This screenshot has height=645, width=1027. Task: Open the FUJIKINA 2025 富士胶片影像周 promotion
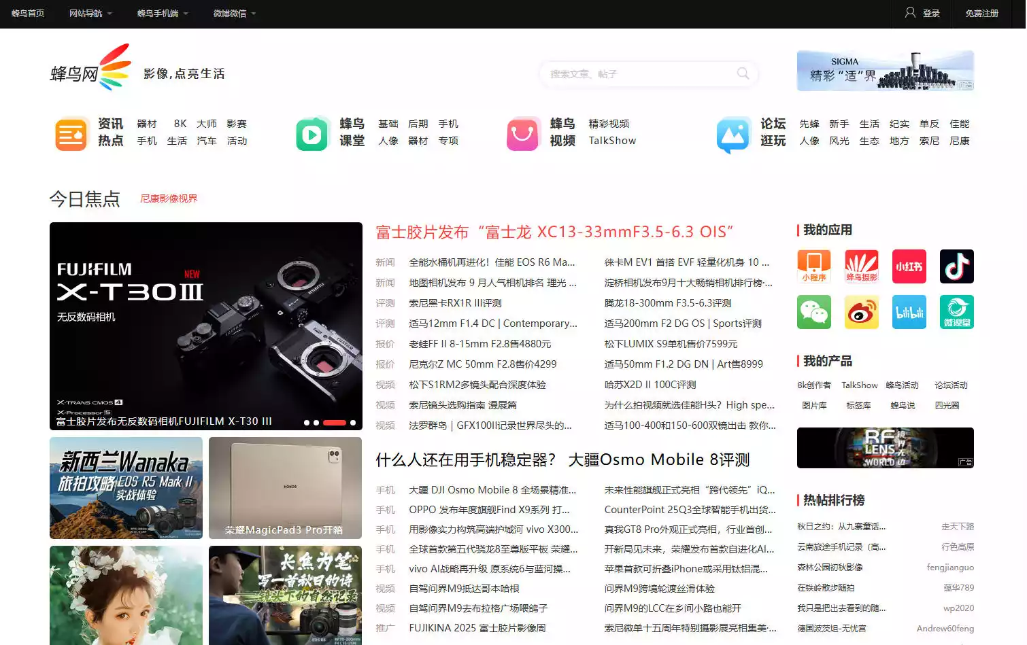pos(477,628)
